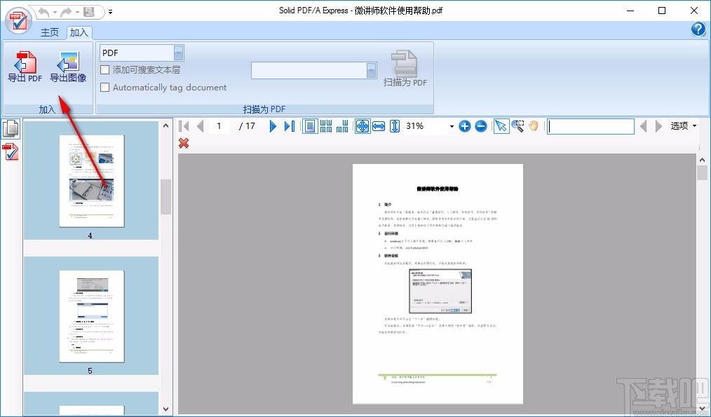Go to next page
The width and height of the screenshot is (711, 417).
273,126
